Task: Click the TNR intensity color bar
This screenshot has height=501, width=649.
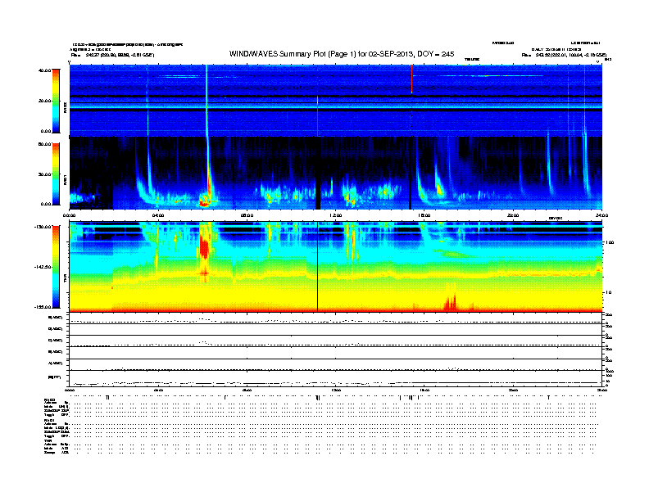Action: coord(56,267)
